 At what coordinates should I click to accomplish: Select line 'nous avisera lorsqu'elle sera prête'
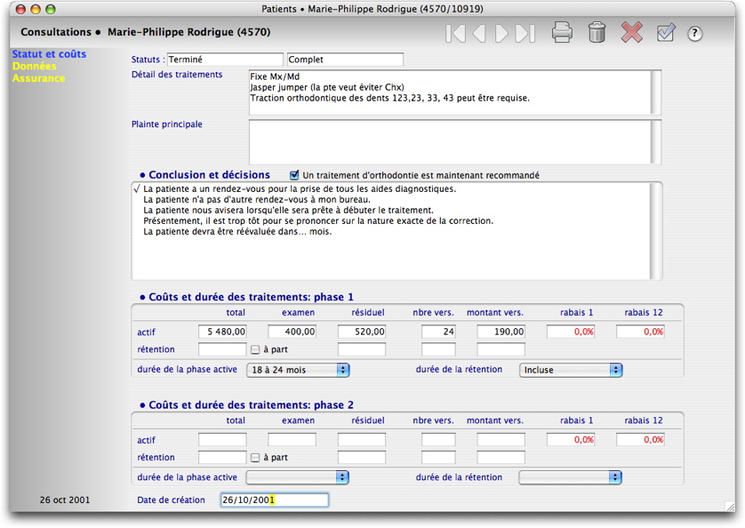click(x=288, y=210)
